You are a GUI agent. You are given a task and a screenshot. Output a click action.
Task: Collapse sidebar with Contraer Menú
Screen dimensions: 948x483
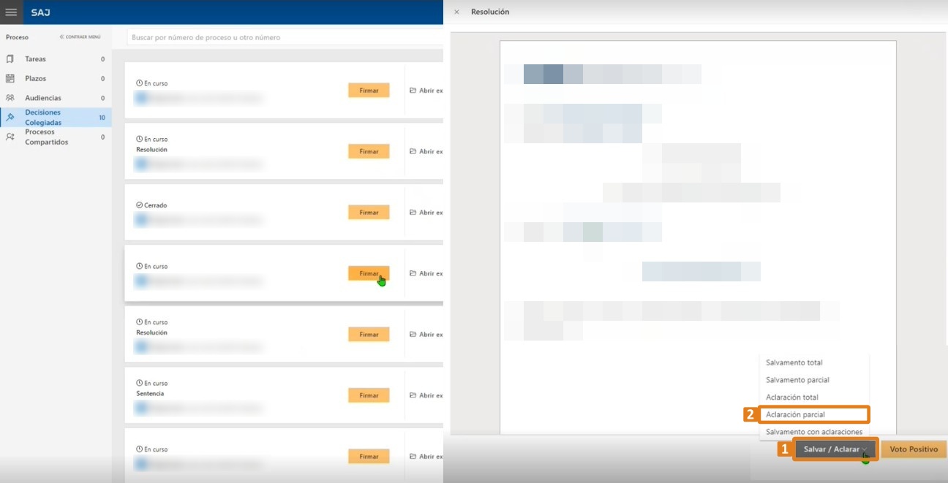(80, 37)
